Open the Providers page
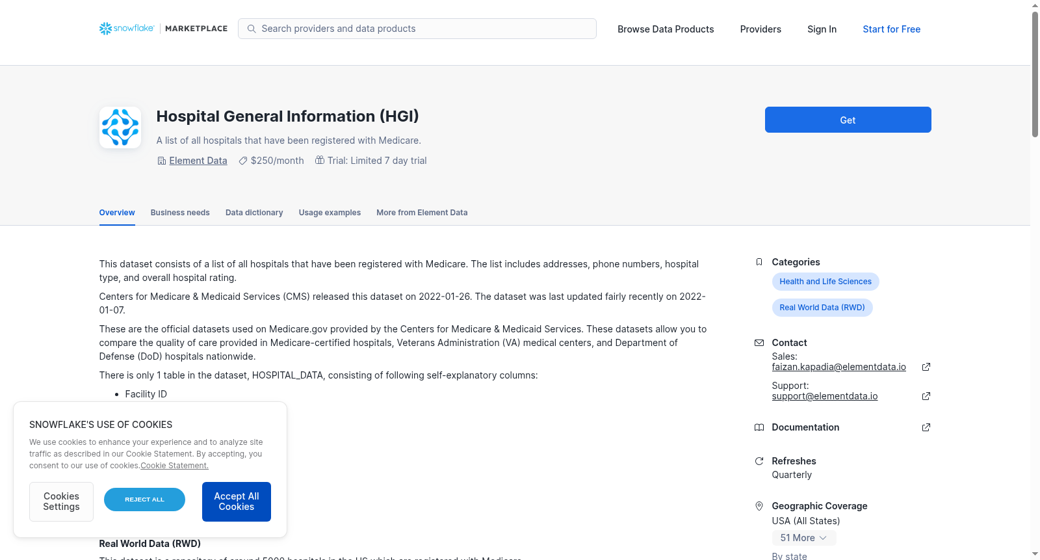The image size is (1040, 560). coord(760,29)
